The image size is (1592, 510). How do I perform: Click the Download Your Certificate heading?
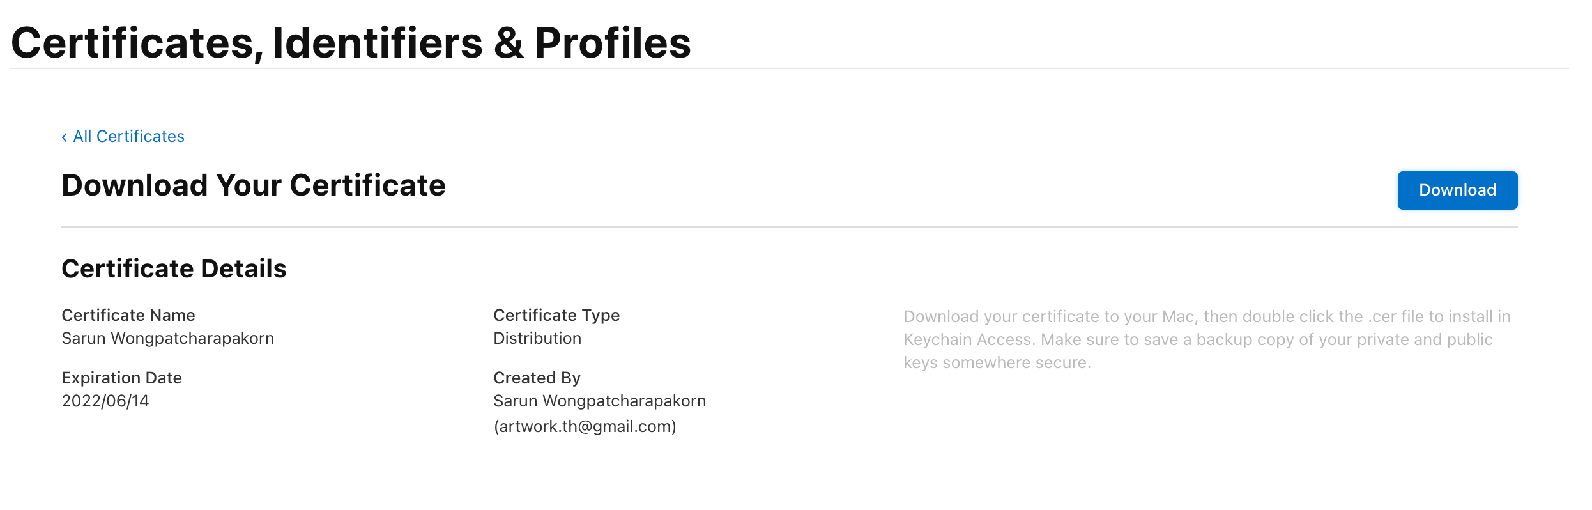[x=253, y=186]
